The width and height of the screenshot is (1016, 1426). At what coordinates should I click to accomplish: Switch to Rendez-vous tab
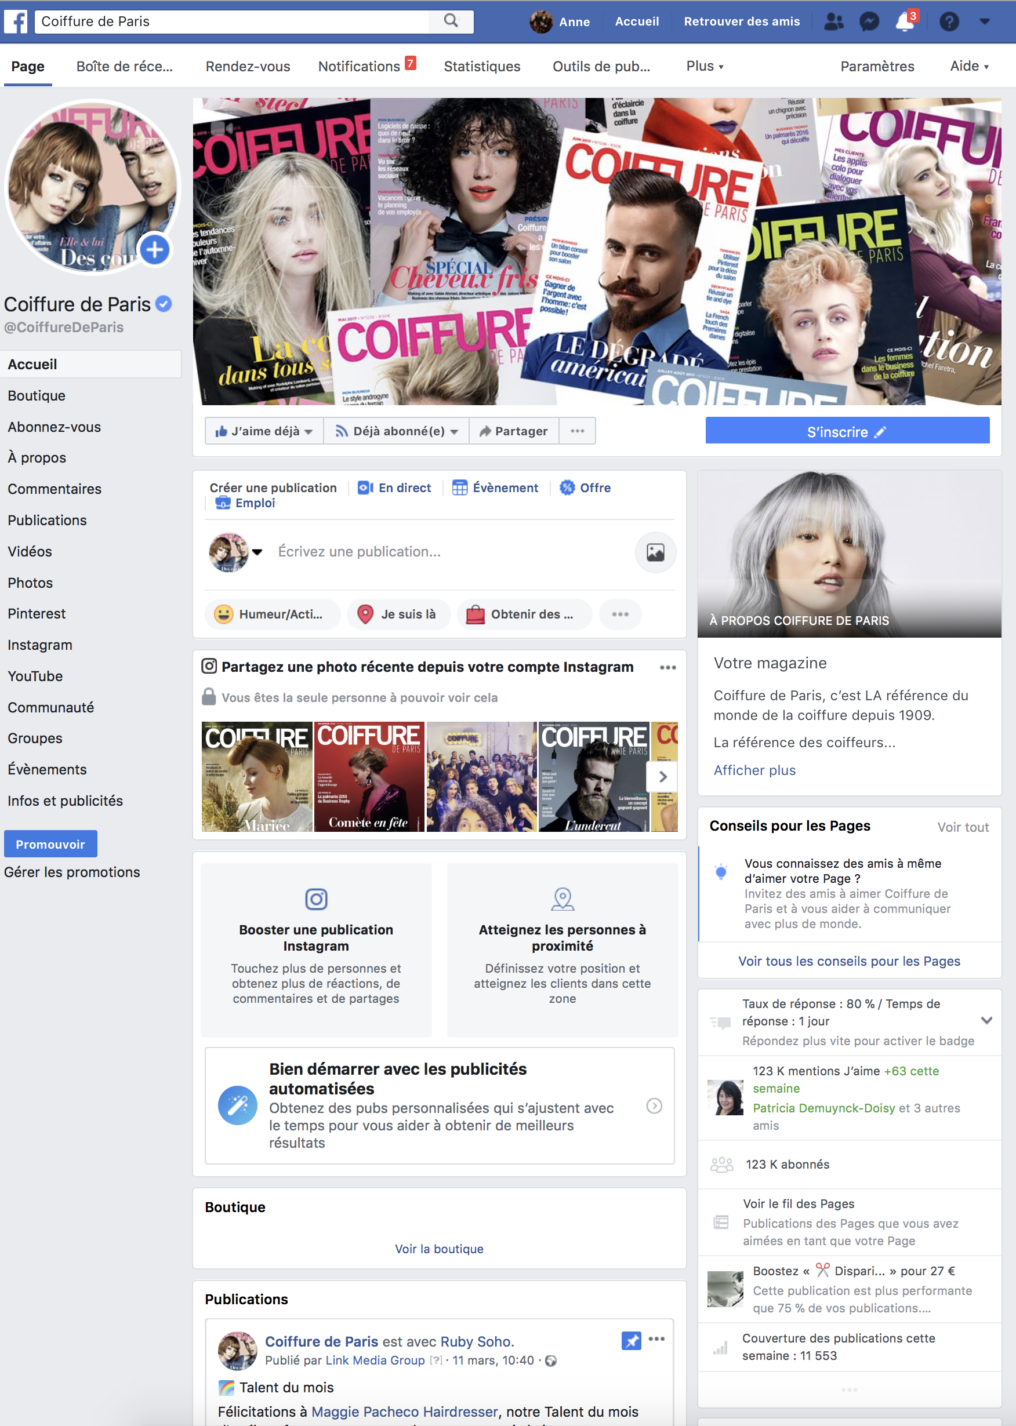(248, 66)
